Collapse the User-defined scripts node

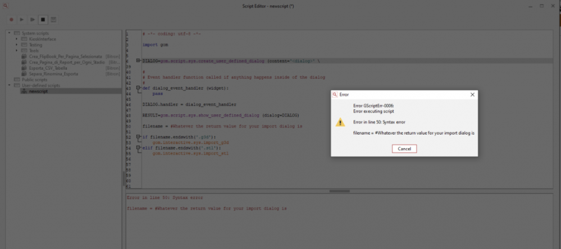pos(10,85)
